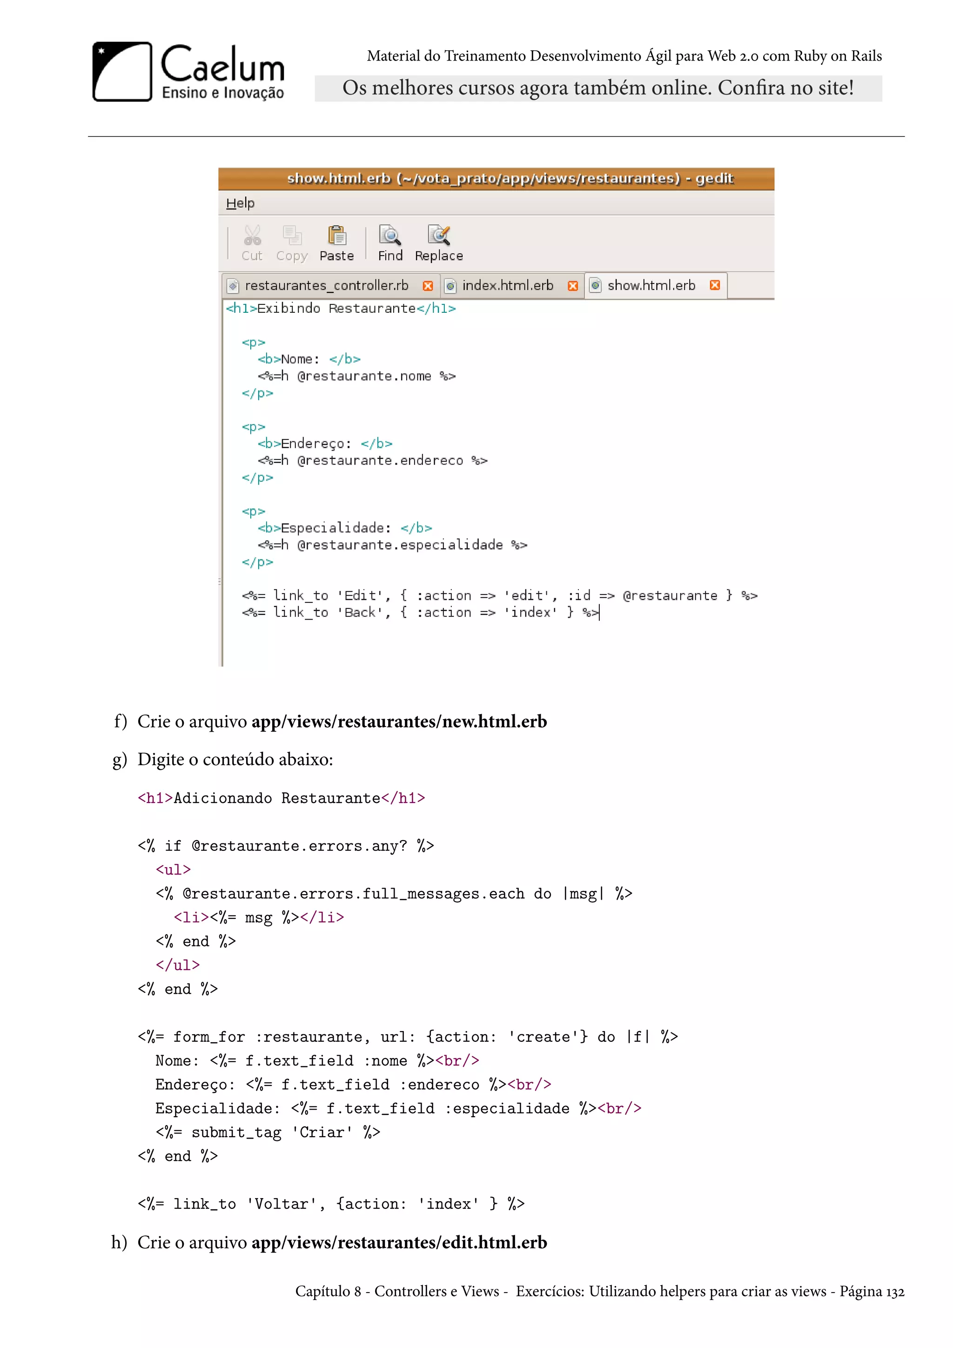The image size is (953, 1348).
Task: Close the show.html.erb tab
Action: tap(715, 285)
